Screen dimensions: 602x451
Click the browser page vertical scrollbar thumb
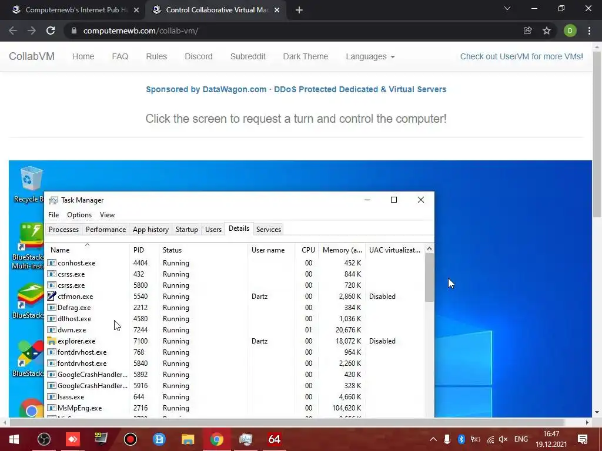point(597,134)
